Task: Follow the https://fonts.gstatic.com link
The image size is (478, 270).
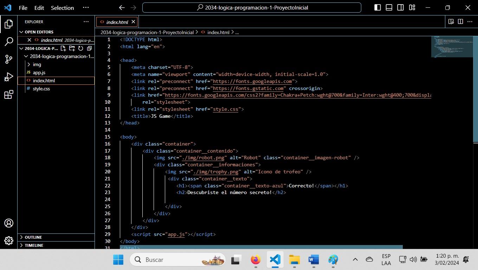Action: pyautogui.click(x=248, y=88)
